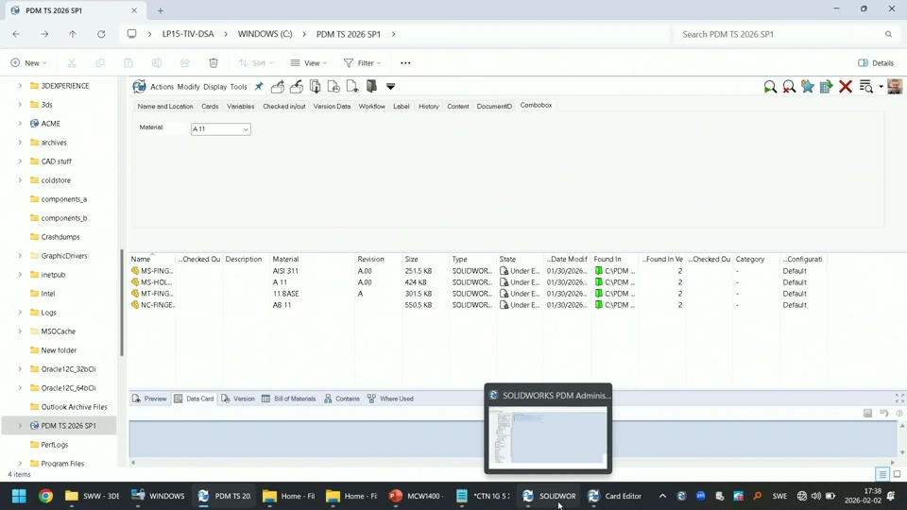
Task: Open the Sort dropdown
Action: [255, 63]
